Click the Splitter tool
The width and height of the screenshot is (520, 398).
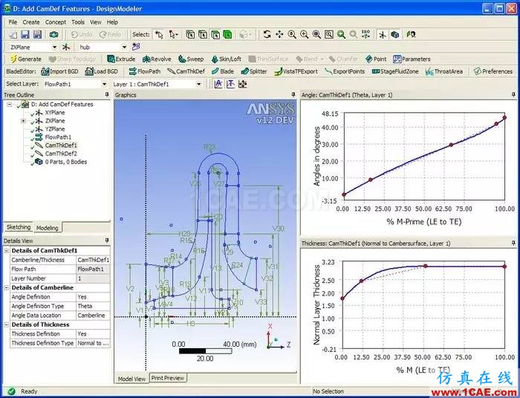coord(254,71)
